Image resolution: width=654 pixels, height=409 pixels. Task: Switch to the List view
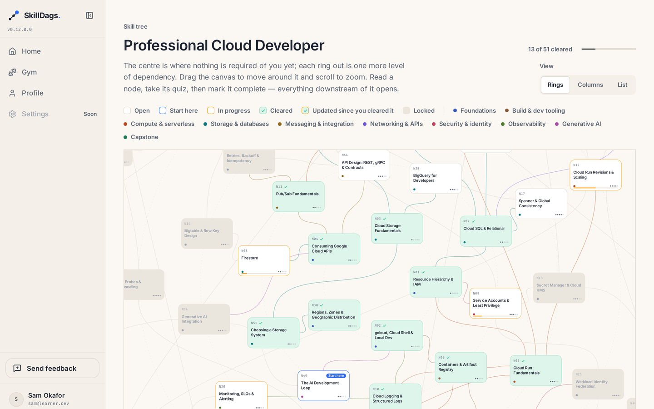tap(622, 85)
